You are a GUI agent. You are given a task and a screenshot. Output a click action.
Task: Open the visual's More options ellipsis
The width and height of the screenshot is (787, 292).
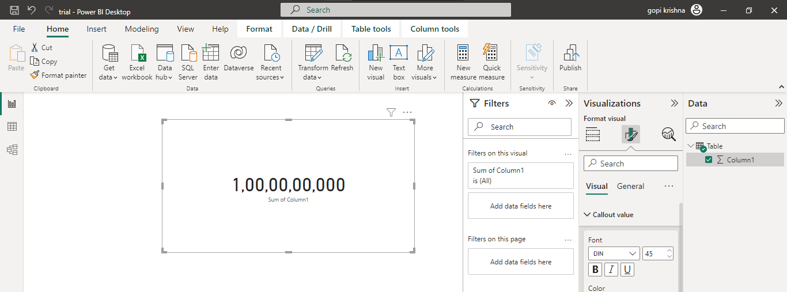(x=407, y=112)
